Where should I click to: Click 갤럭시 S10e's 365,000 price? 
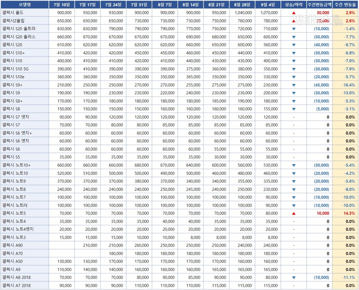click(x=193, y=77)
